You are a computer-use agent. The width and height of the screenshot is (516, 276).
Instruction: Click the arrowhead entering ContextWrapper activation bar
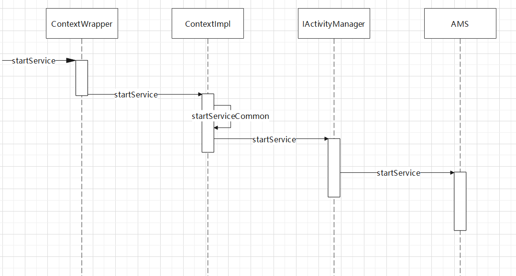(71, 61)
